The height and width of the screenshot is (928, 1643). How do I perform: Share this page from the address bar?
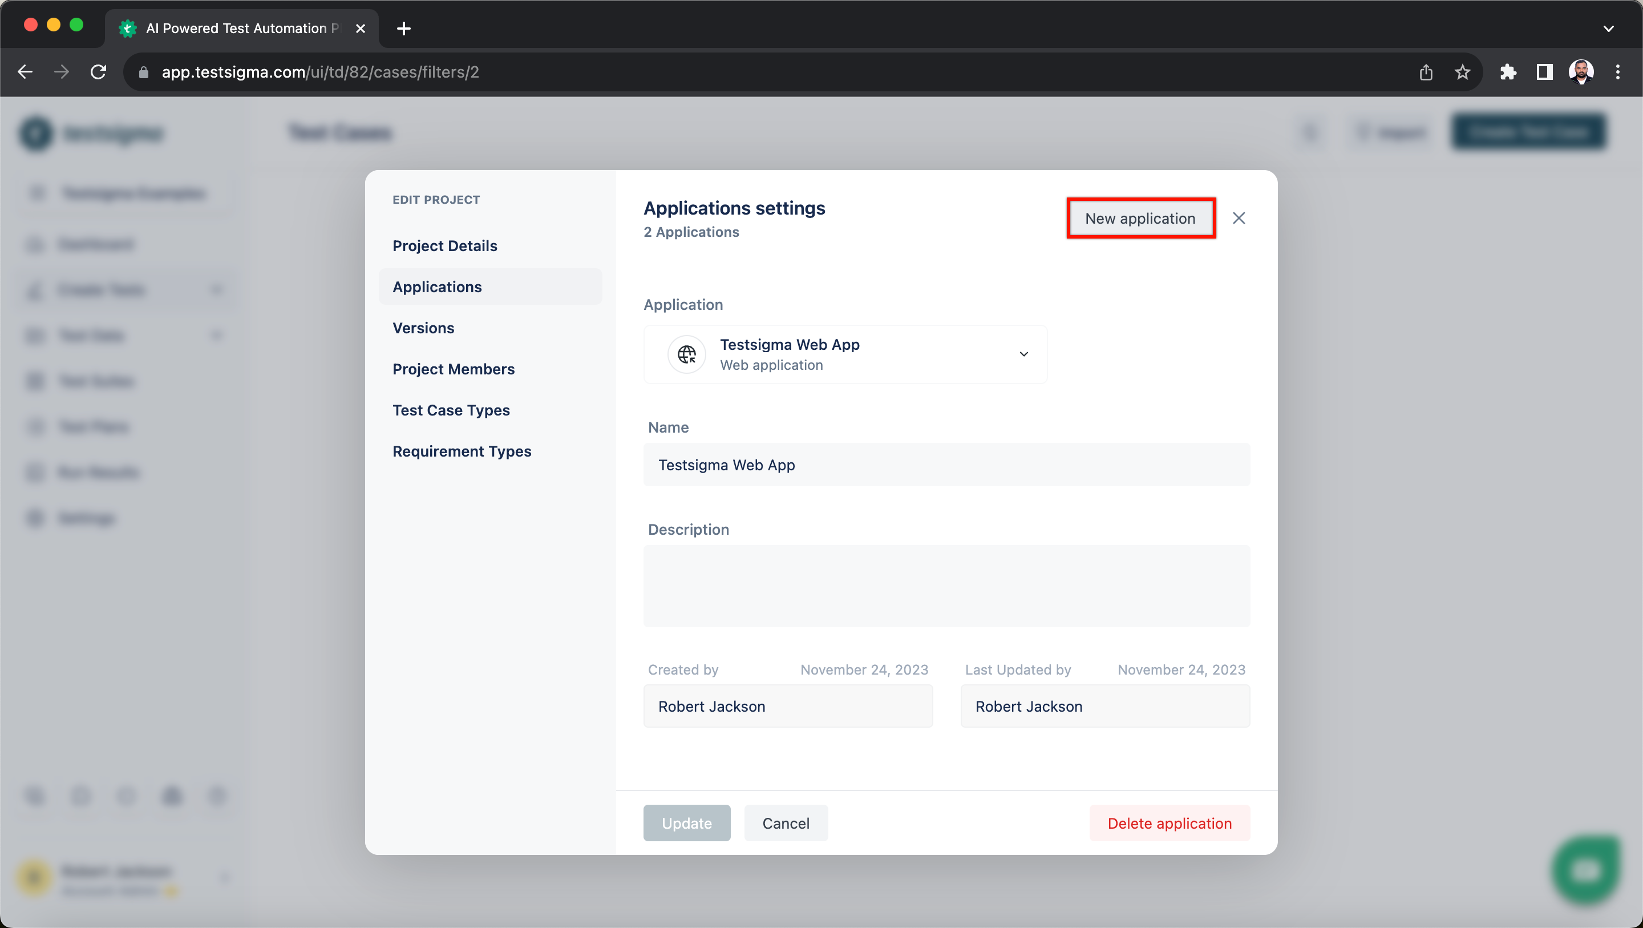(x=1426, y=72)
